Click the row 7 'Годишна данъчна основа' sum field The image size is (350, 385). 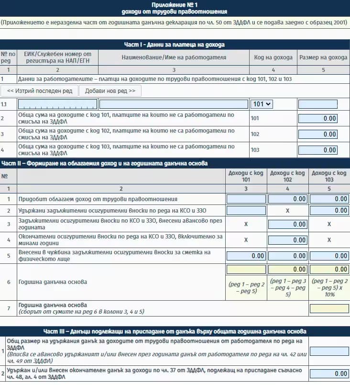coord(329,308)
